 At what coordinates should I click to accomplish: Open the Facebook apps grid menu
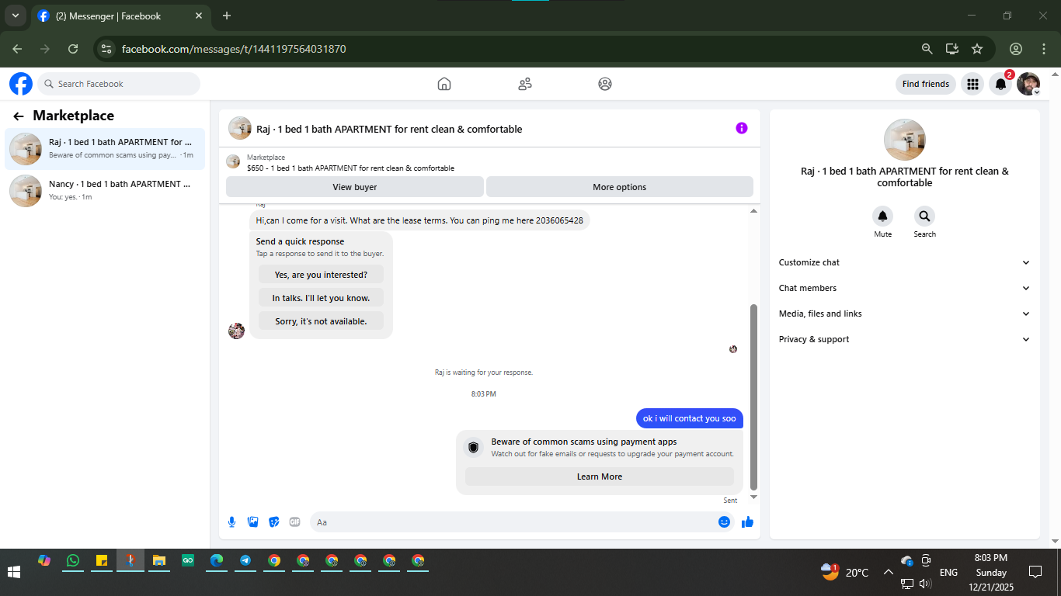tap(972, 84)
